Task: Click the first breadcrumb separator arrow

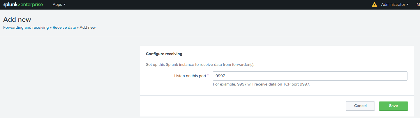Action: 51,28
